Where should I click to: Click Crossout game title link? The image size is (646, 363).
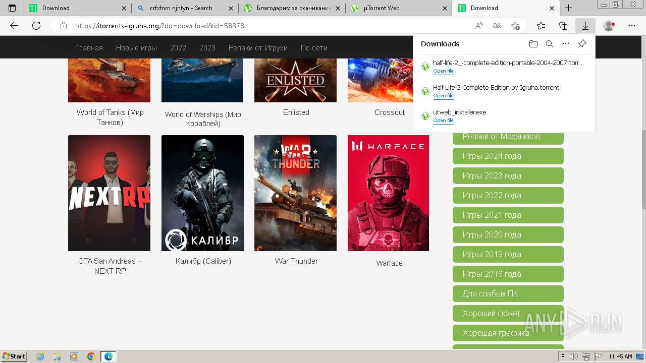point(390,112)
